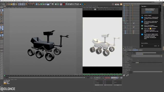This screenshot has height=92, width=164.
Task: Click the orange S icon near Object Manager
Action: pos(121,4)
